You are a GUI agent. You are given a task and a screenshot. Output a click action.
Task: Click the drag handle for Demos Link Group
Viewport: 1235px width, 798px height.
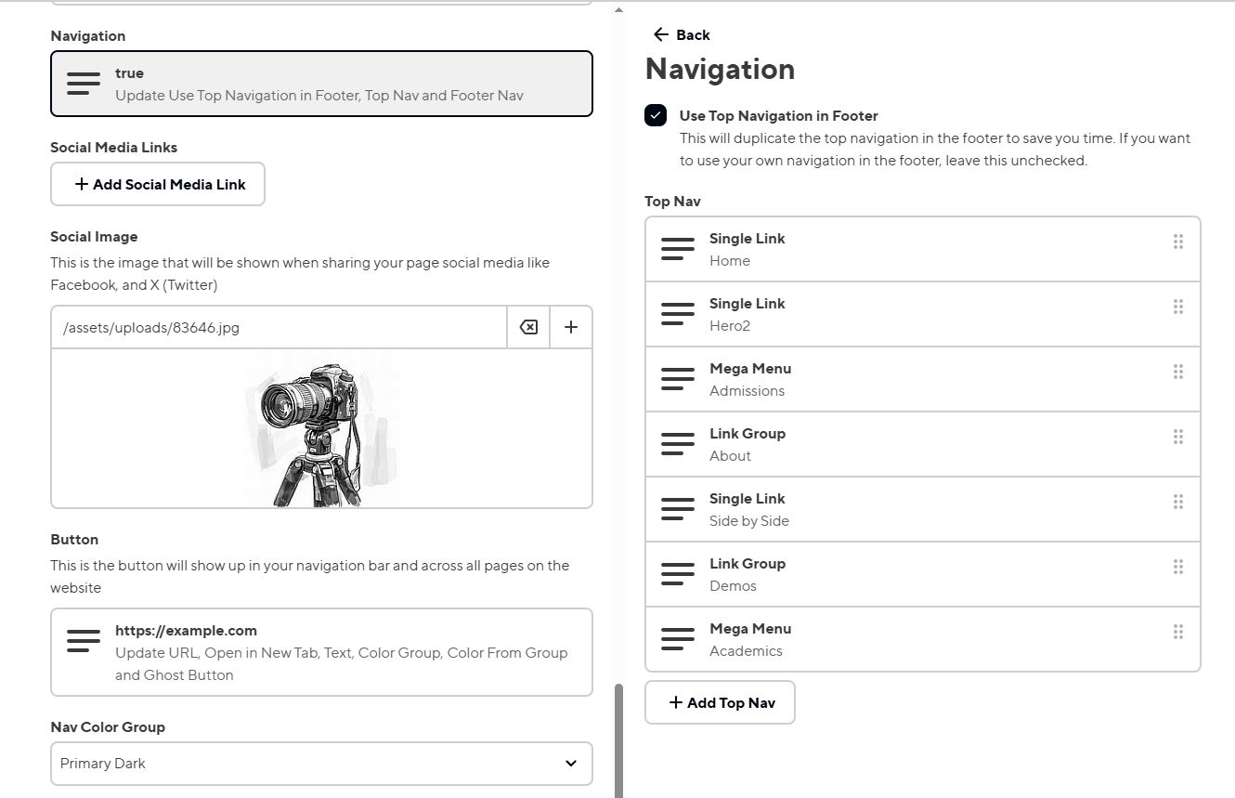pyautogui.click(x=1177, y=567)
